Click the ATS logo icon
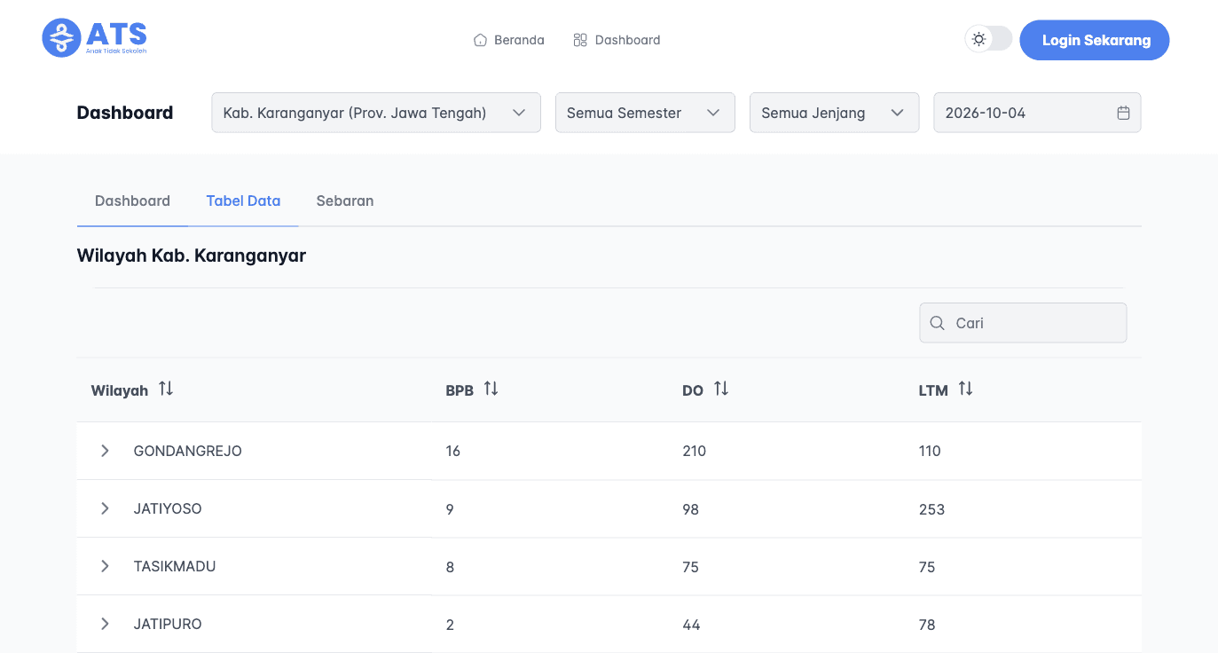The width and height of the screenshot is (1218, 653). pyautogui.click(x=61, y=38)
